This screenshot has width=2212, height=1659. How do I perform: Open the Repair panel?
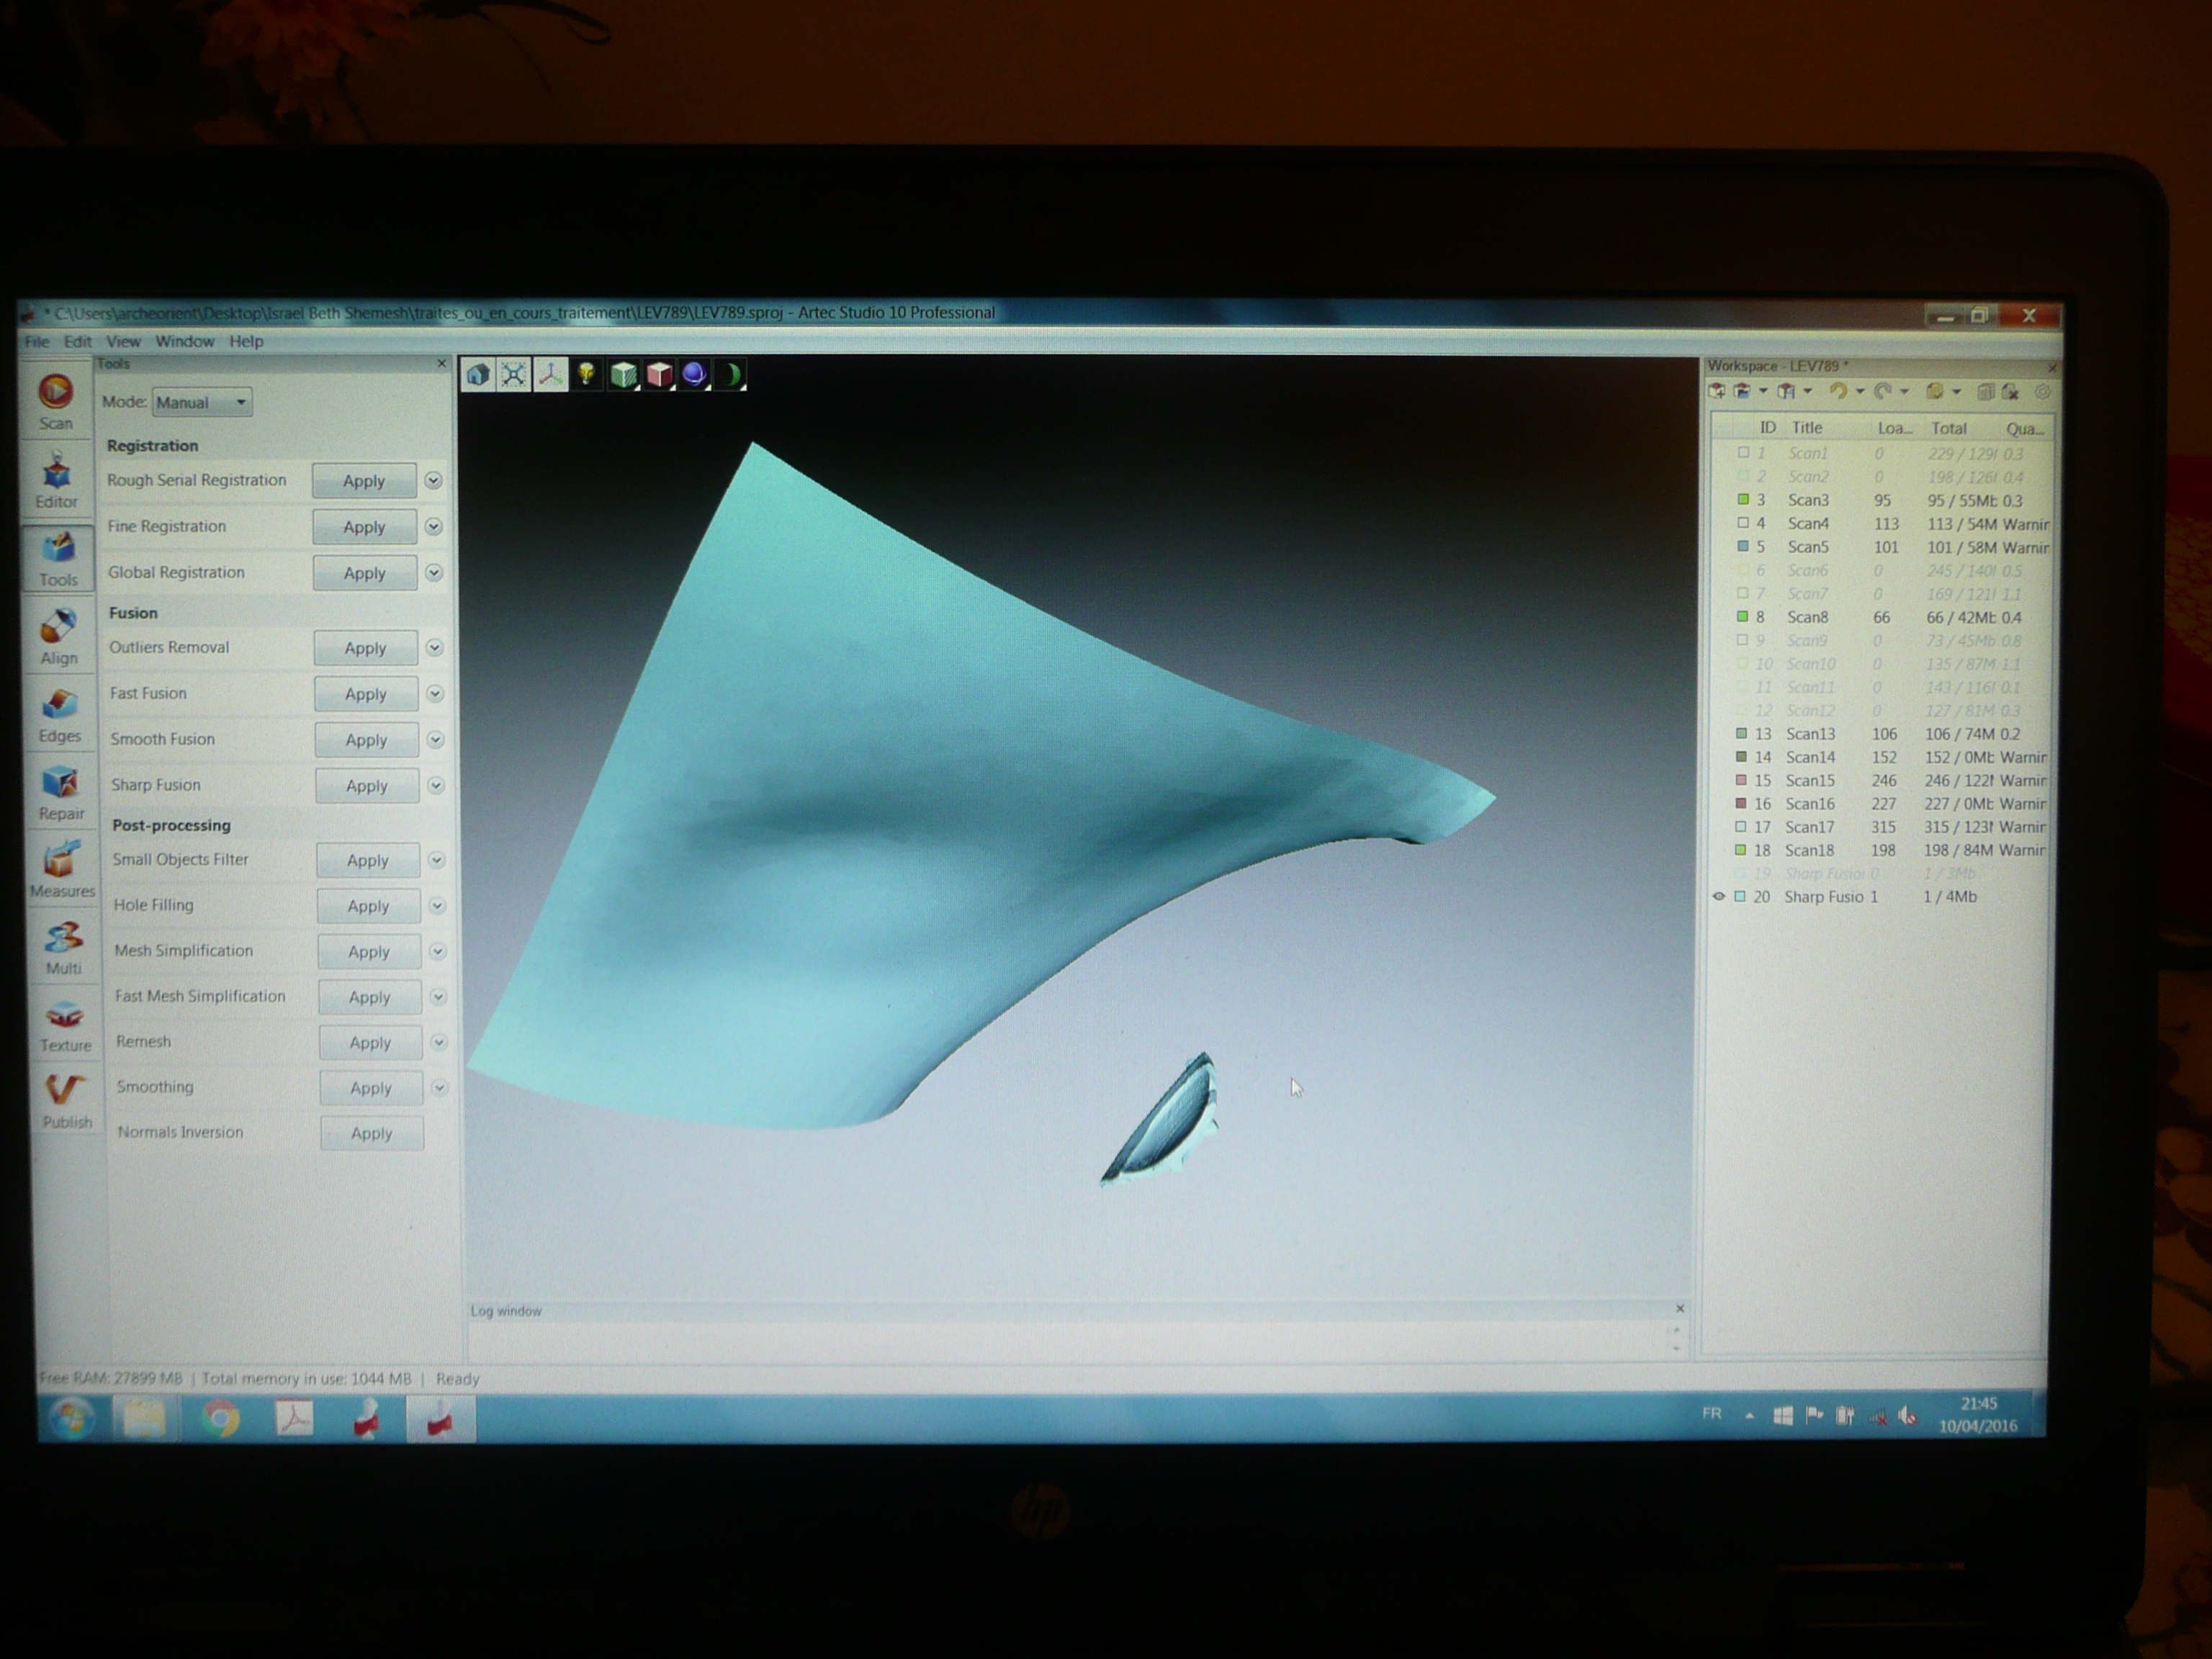pyautogui.click(x=61, y=792)
